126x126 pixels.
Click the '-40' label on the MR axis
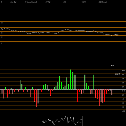coord(123,99)
